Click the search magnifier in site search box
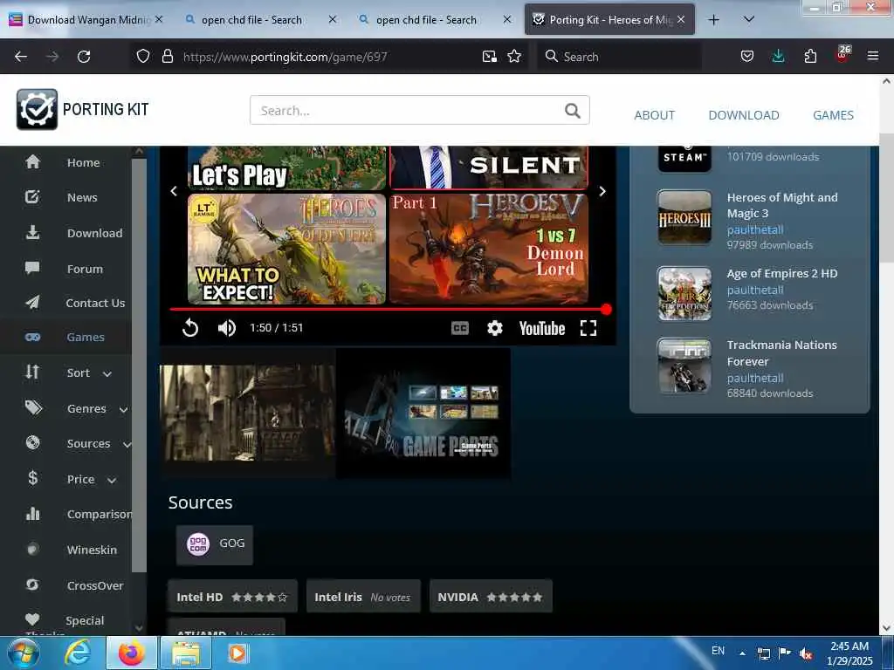Image resolution: width=894 pixels, height=670 pixels. click(573, 111)
